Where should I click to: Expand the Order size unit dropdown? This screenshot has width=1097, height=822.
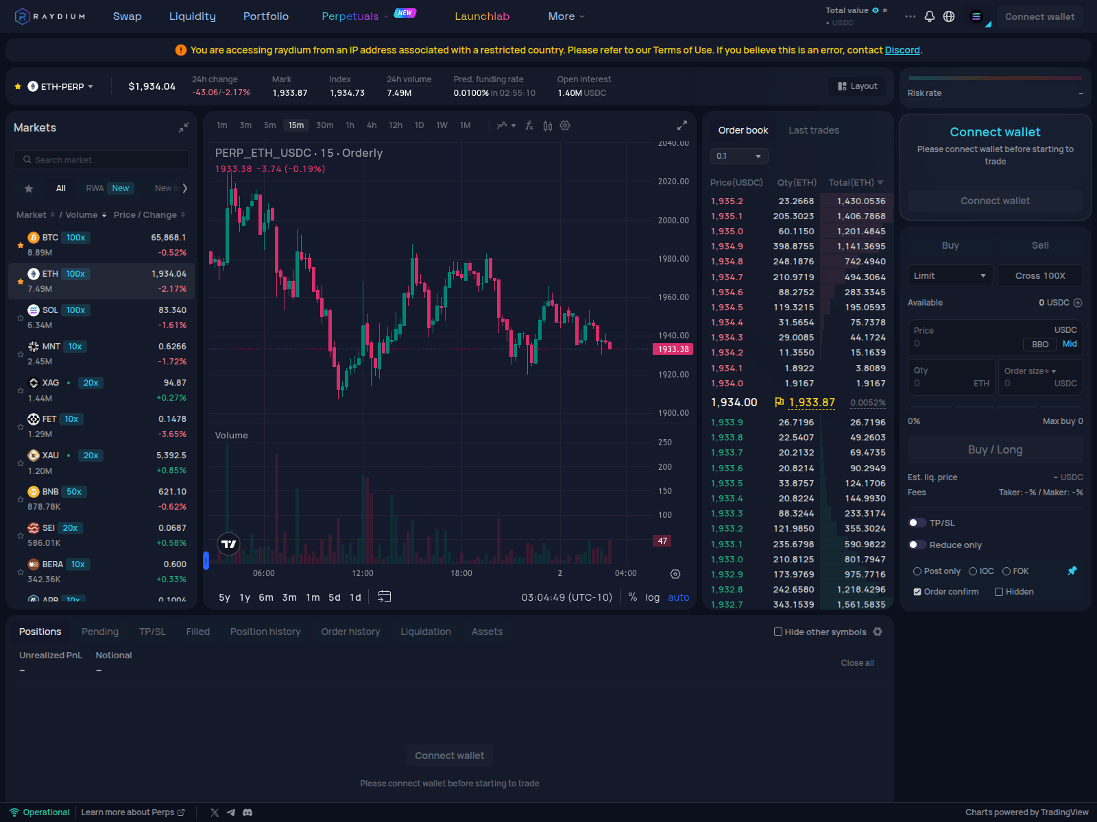click(1054, 371)
